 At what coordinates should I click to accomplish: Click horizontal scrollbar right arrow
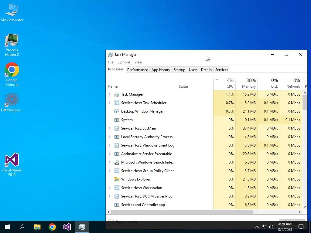300,212
